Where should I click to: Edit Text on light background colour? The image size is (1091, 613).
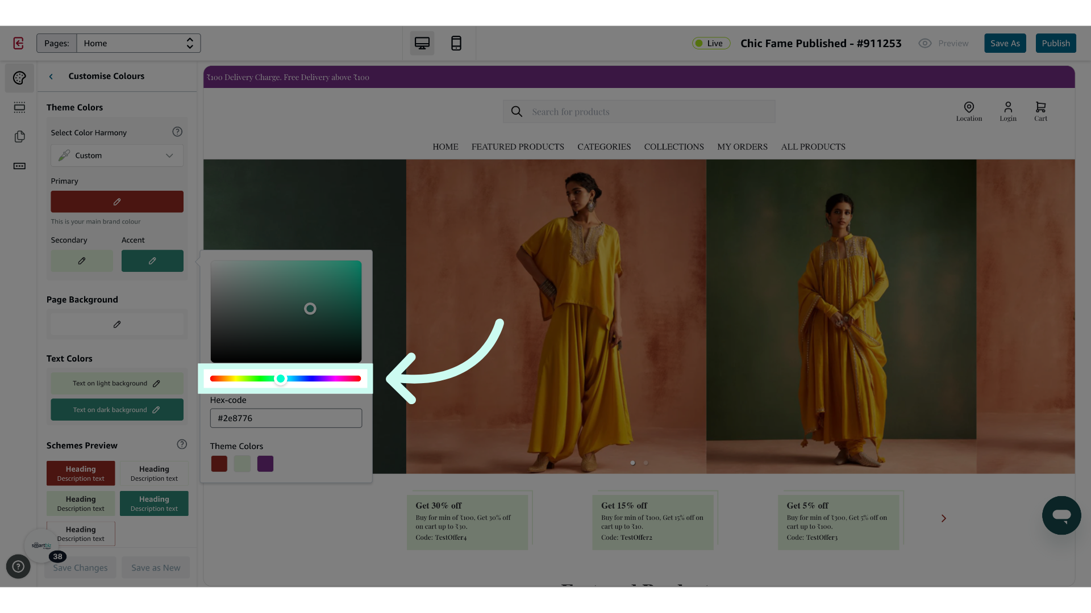pyautogui.click(x=117, y=384)
